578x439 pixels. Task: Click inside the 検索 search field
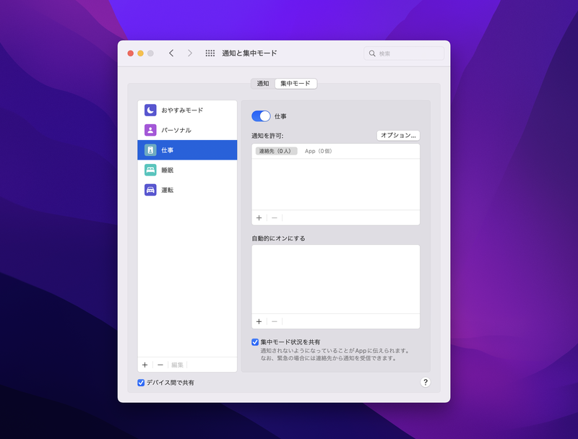coord(403,53)
